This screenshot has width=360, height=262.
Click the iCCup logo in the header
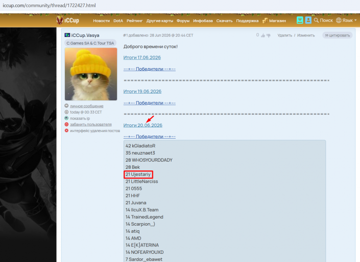point(68,20)
